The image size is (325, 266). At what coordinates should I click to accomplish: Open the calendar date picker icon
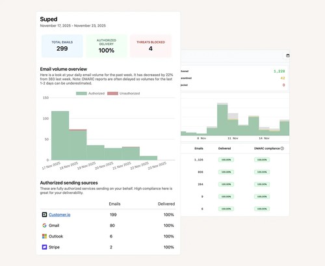click(x=288, y=55)
